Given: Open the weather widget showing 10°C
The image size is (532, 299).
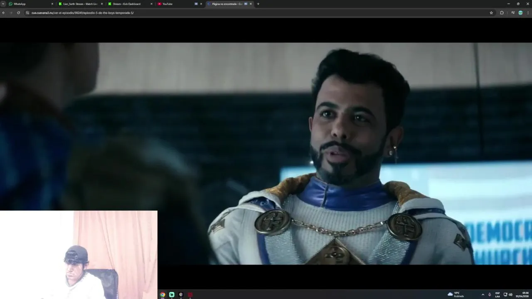Looking at the screenshot, I should tap(456, 294).
